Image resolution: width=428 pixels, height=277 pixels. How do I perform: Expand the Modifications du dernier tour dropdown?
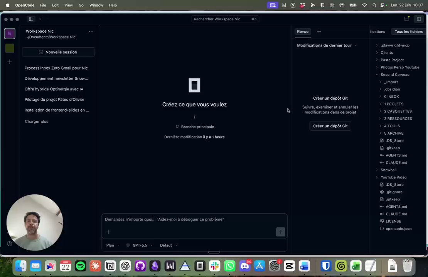(327, 45)
